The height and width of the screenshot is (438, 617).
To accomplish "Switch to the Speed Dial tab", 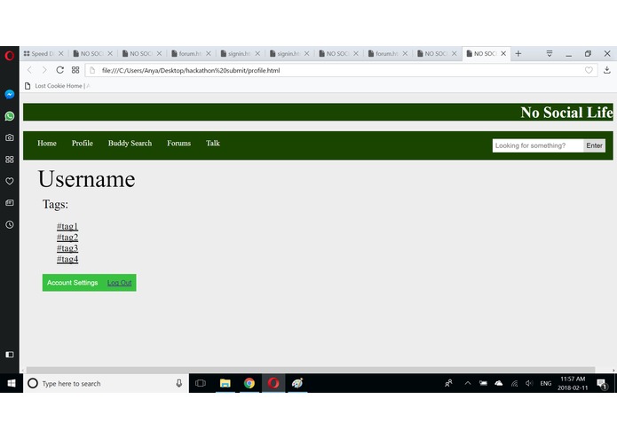I will pos(43,53).
